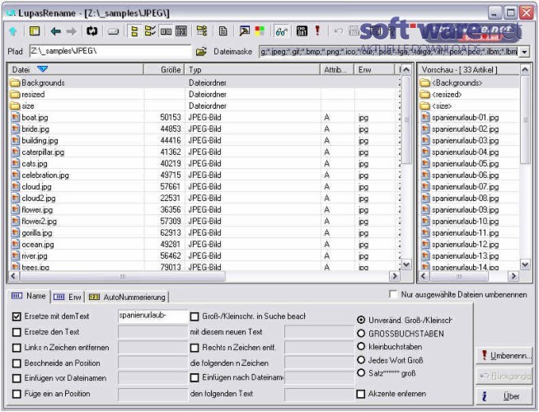Click the grayed undo arrow in toolbar
539x412 pixels.
pos(339,31)
